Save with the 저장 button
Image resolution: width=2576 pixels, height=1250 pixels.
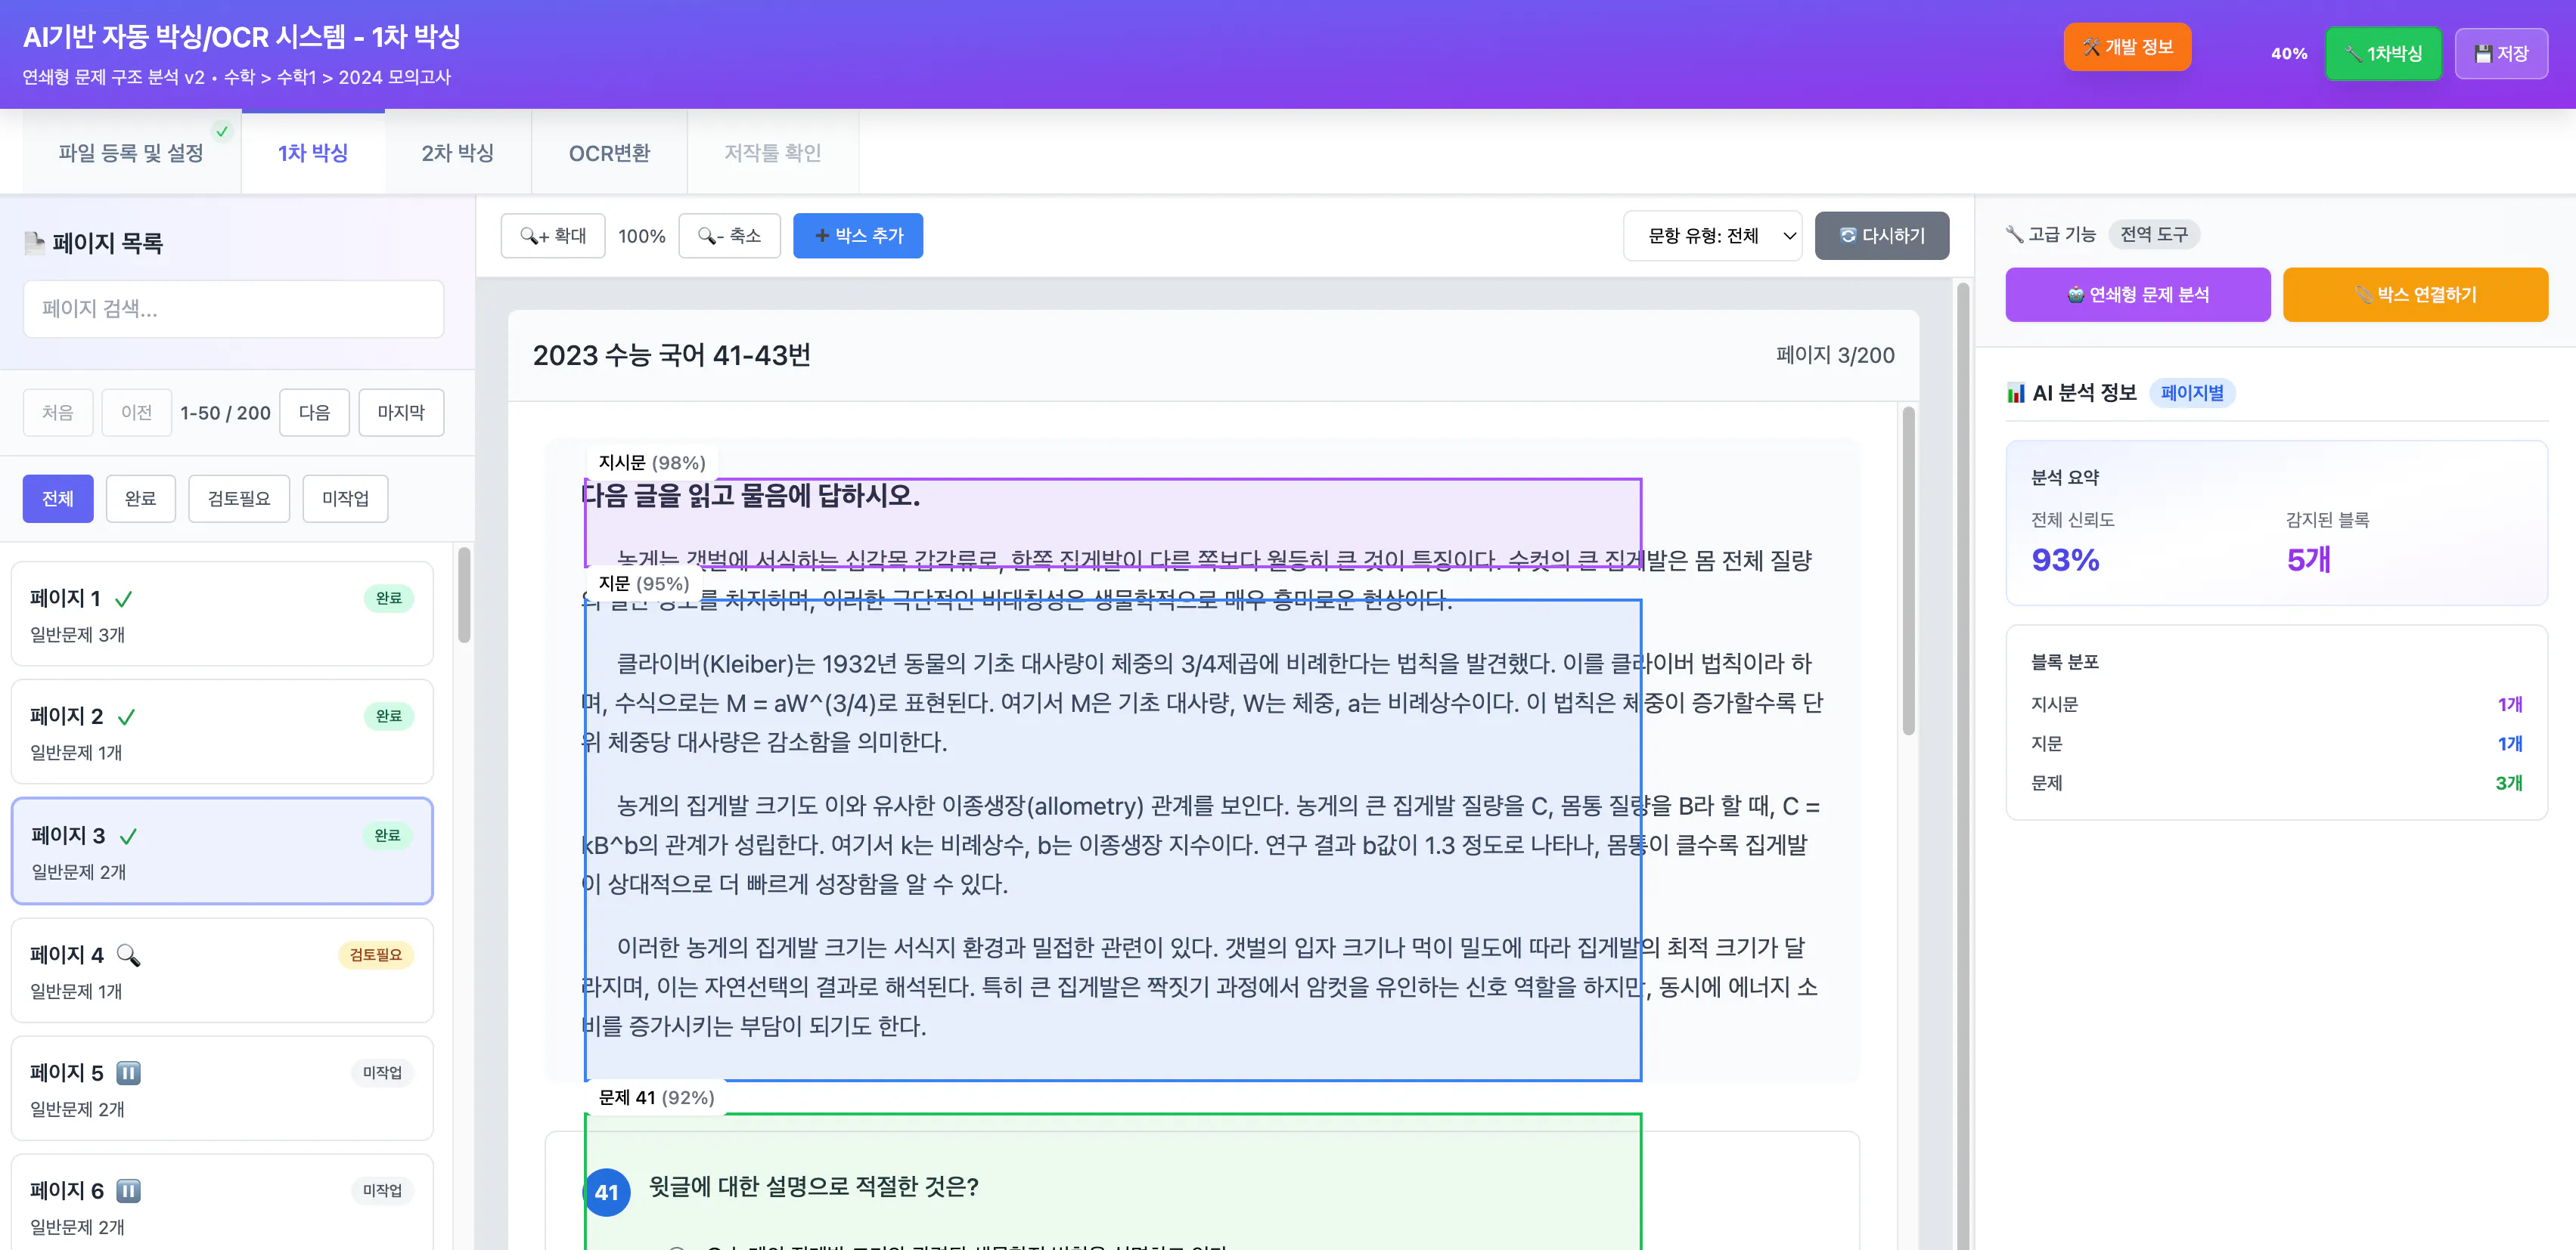2500,54
